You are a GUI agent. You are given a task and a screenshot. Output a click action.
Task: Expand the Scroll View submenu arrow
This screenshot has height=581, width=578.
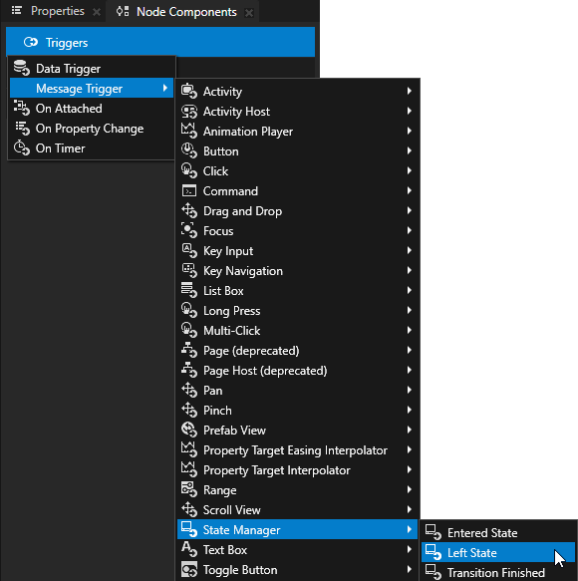[409, 509]
